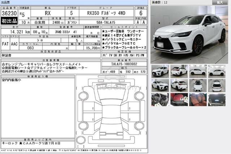Click the displacement value 2400 cc

58,22
